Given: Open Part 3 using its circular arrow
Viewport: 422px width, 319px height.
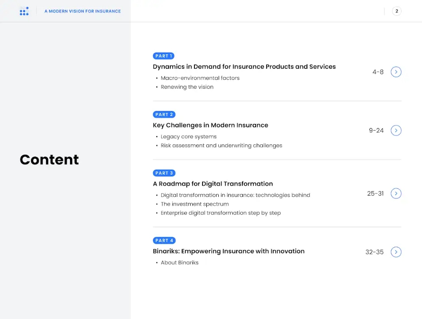Looking at the screenshot, I should tap(396, 193).
